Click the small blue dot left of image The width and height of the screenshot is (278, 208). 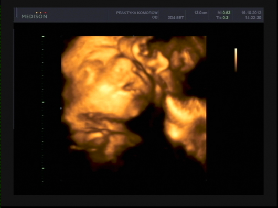coord(61,108)
